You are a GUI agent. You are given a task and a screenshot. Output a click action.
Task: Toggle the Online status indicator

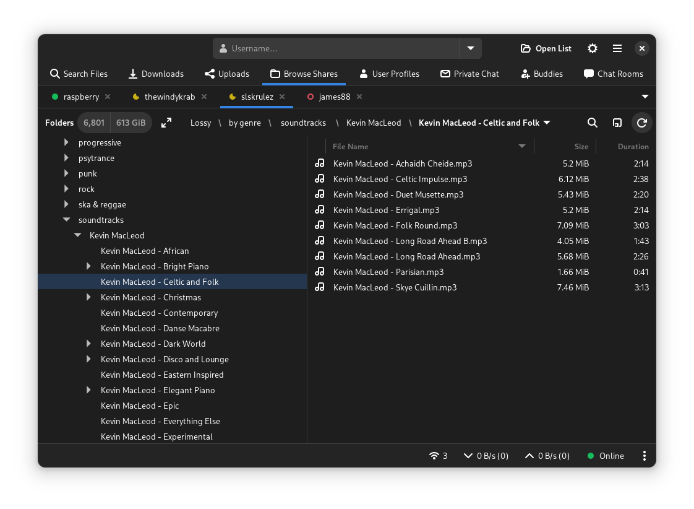[x=606, y=456]
